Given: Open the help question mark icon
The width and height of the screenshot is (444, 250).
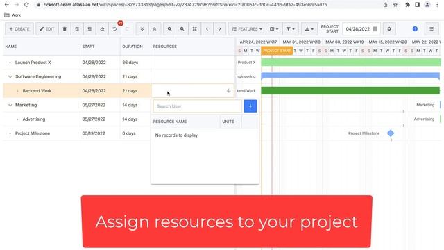Looking at the screenshot, I should click(415, 29).
